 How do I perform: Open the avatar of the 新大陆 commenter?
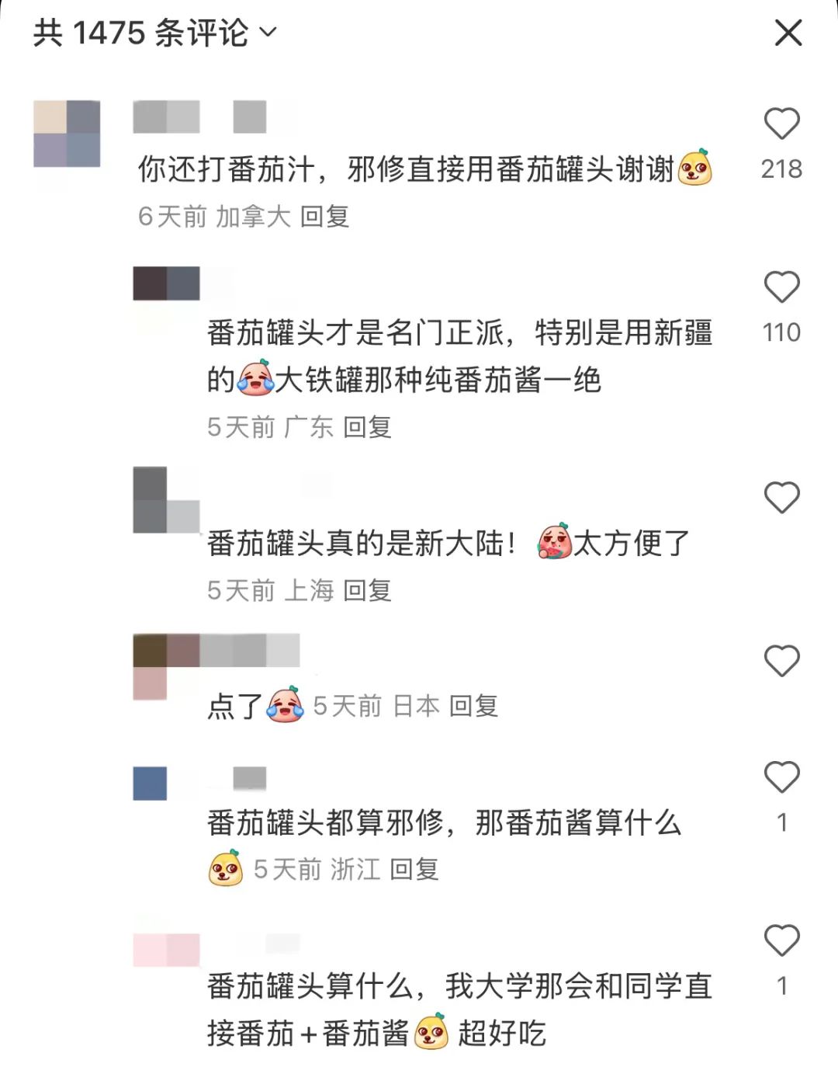pos(166,499)
